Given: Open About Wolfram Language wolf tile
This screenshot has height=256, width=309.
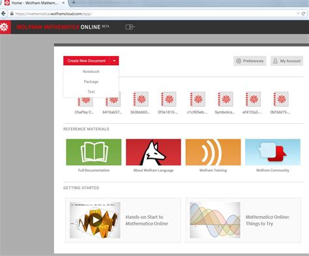Looking at the screenshot, I should [x=153, y=152].
